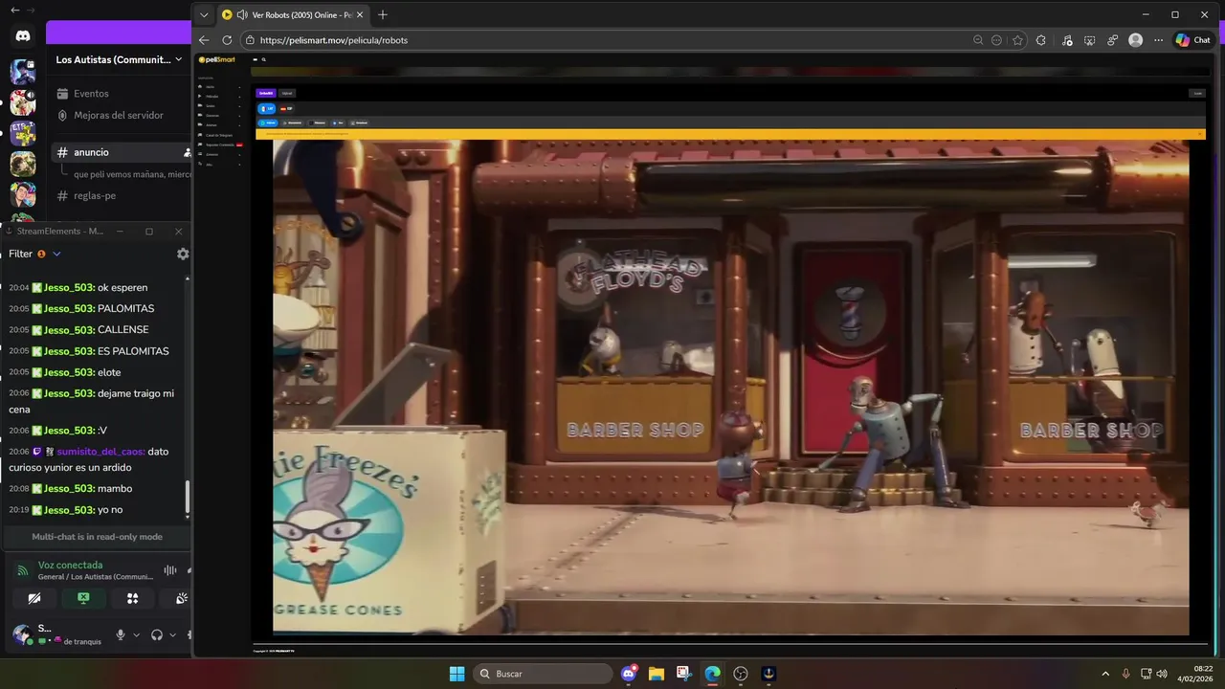1225x689 pixels.
Task: Open Discord direct messages home icon
Action: point(23,35)
